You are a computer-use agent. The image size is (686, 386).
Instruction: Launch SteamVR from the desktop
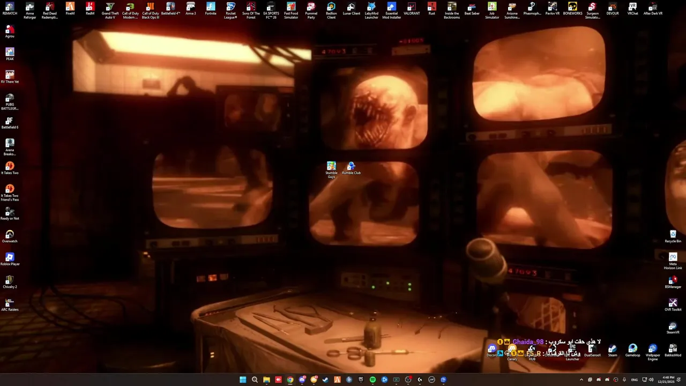pos(673,328)
